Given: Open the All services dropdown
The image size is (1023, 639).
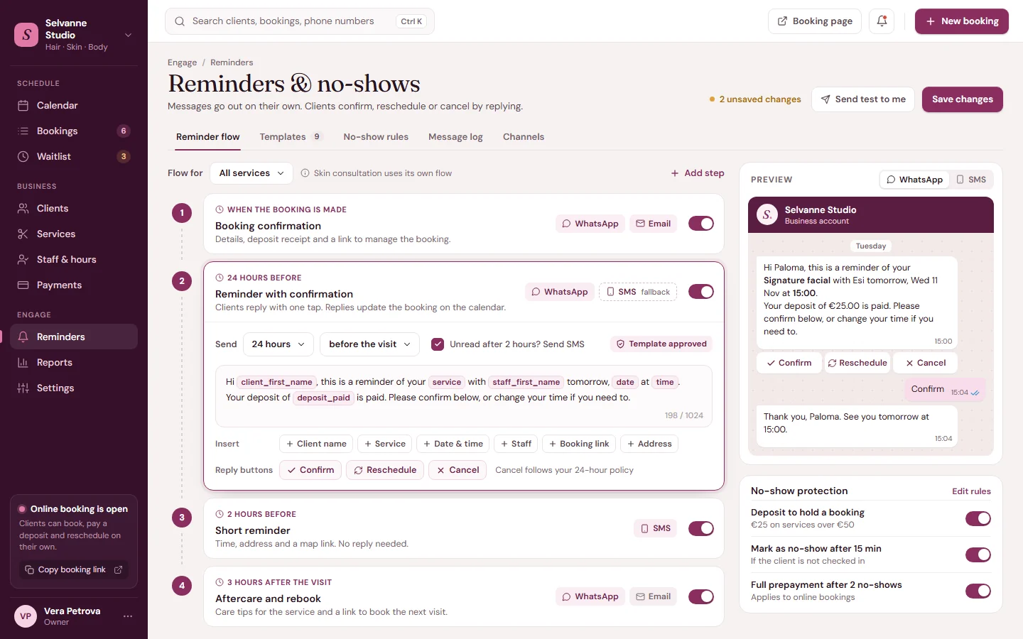Looking at the screenshot, I should coord(251,173).
